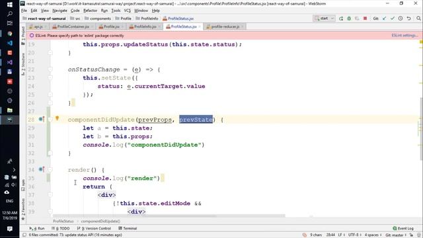Open Git history clock icon
This screenshot has width=423, height=238.
click(401, 19)
